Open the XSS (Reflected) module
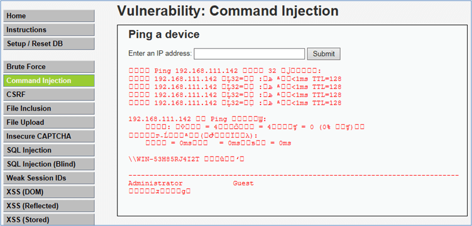 (49, 206)
